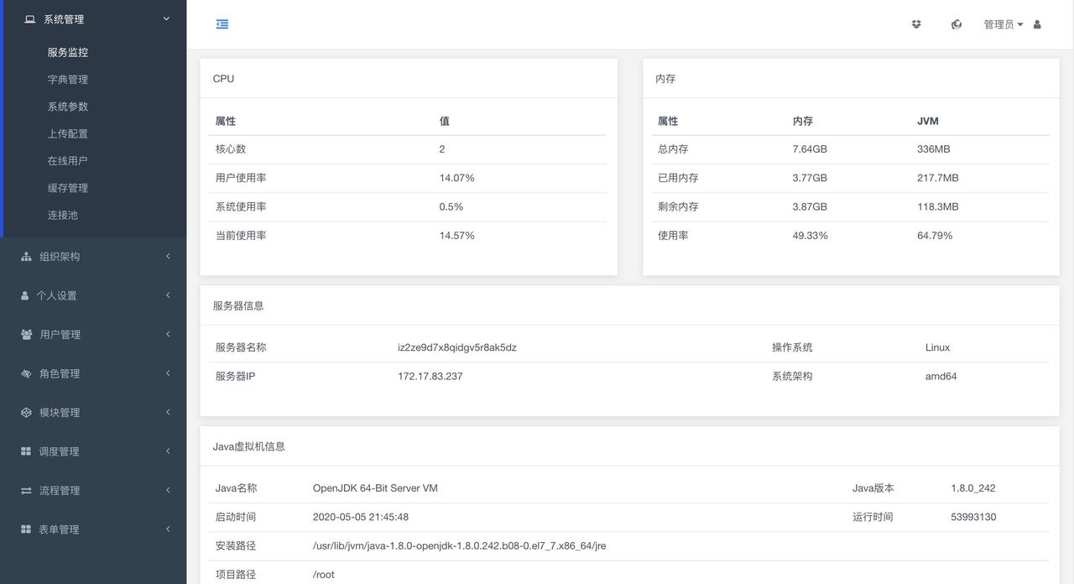This screenshot has width=1074, height=584.
Task: Select the 流程管理 menu label
Action: [60, 491]
